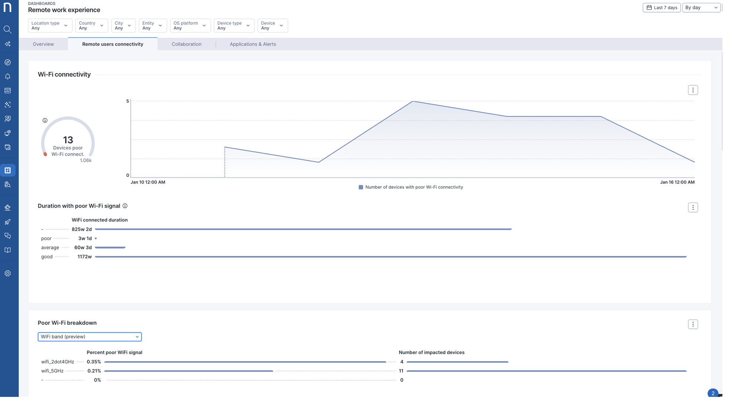This screenshot has width=742, height=398.
Task: Click the settings gear icon in sidebar
Action: [7, 273]
